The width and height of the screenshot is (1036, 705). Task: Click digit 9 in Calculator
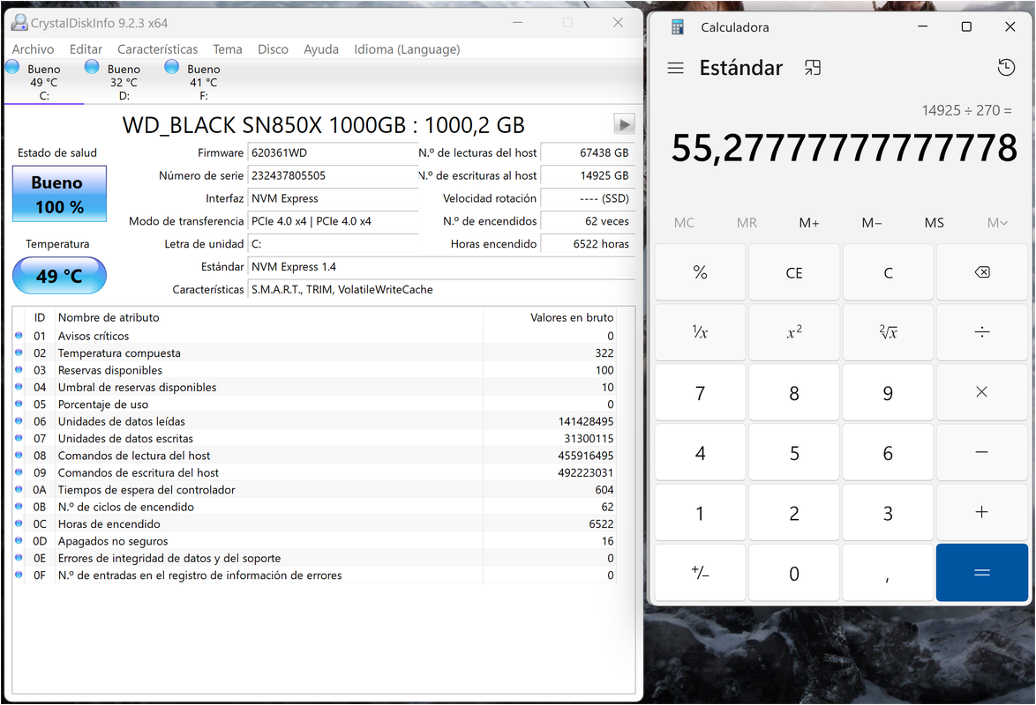pyautogui.click(x=888, y=392)
